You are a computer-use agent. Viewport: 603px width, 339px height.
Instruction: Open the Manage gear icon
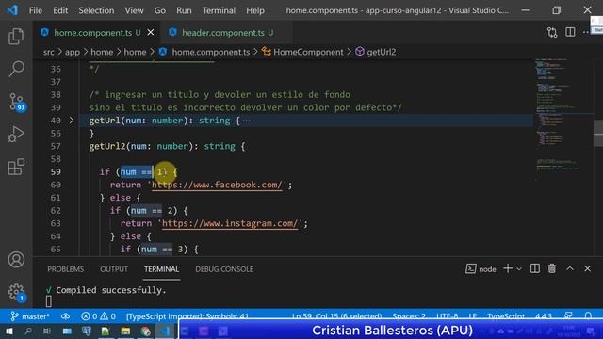17,292
